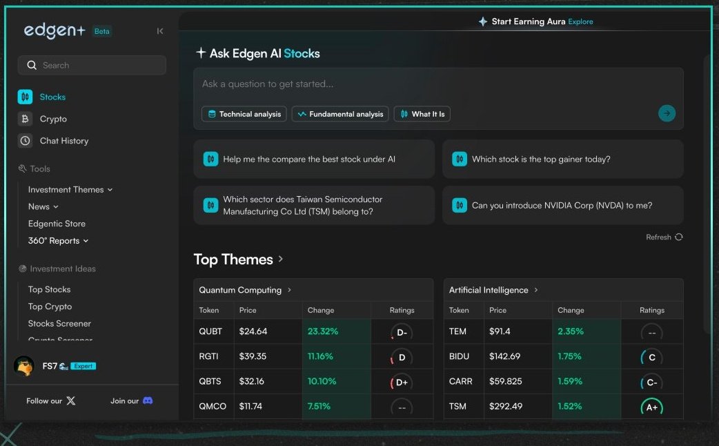Select the What It Is chip

click(422, 114)
